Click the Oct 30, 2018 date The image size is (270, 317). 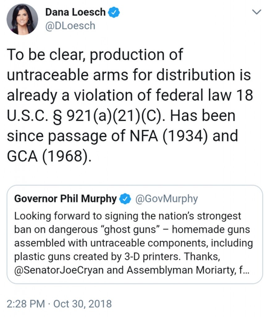[x=82, y=303]
